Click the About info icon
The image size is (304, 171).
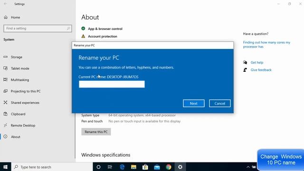(5, 136)
